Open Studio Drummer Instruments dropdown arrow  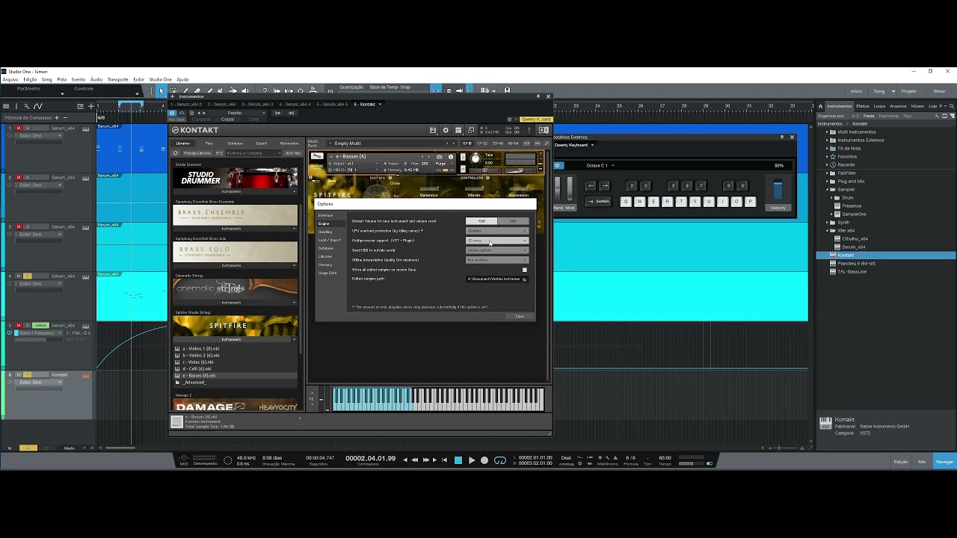[x=295, y=191]
